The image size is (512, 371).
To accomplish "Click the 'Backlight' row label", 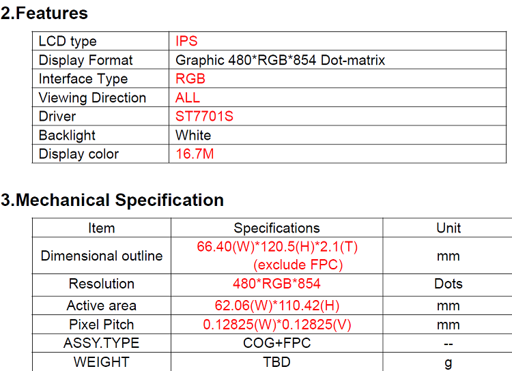I will pyautogui.click(x=67, y=135).
